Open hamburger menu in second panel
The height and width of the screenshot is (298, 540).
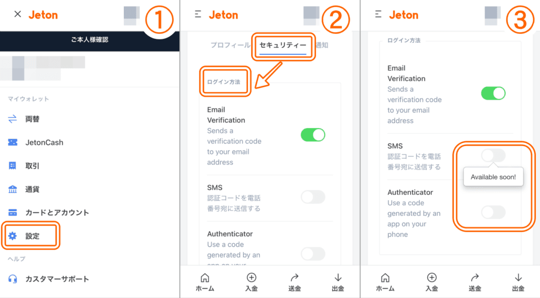(198, 14)
